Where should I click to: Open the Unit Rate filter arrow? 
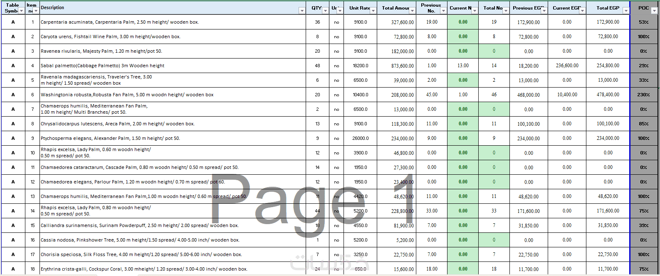373,11
